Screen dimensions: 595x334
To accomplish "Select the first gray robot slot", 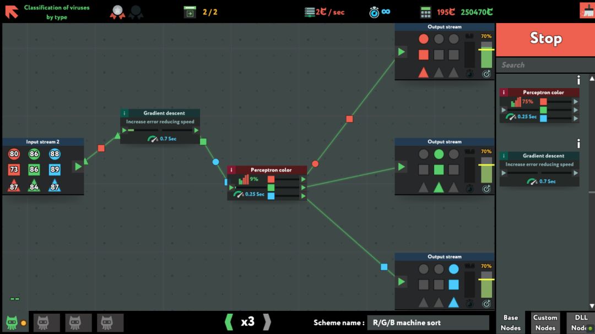I will pos(44,322).
